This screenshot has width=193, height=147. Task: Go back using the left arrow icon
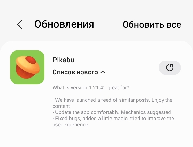(20, 24)
